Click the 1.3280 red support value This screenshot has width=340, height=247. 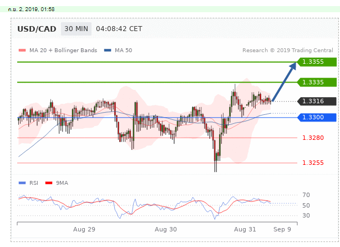313,138
